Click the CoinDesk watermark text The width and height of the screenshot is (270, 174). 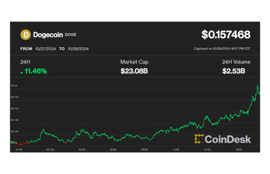pyautogui.click(x=228, y=139)
